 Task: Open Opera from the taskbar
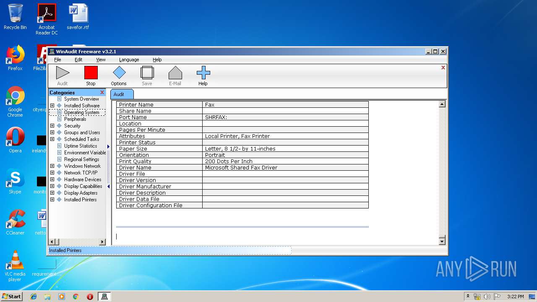click(90, 297)
